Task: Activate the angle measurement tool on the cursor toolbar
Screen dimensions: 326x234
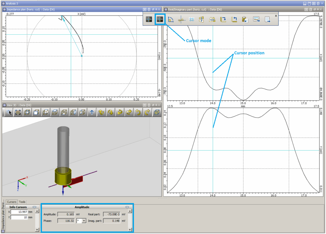Action: 170,19
